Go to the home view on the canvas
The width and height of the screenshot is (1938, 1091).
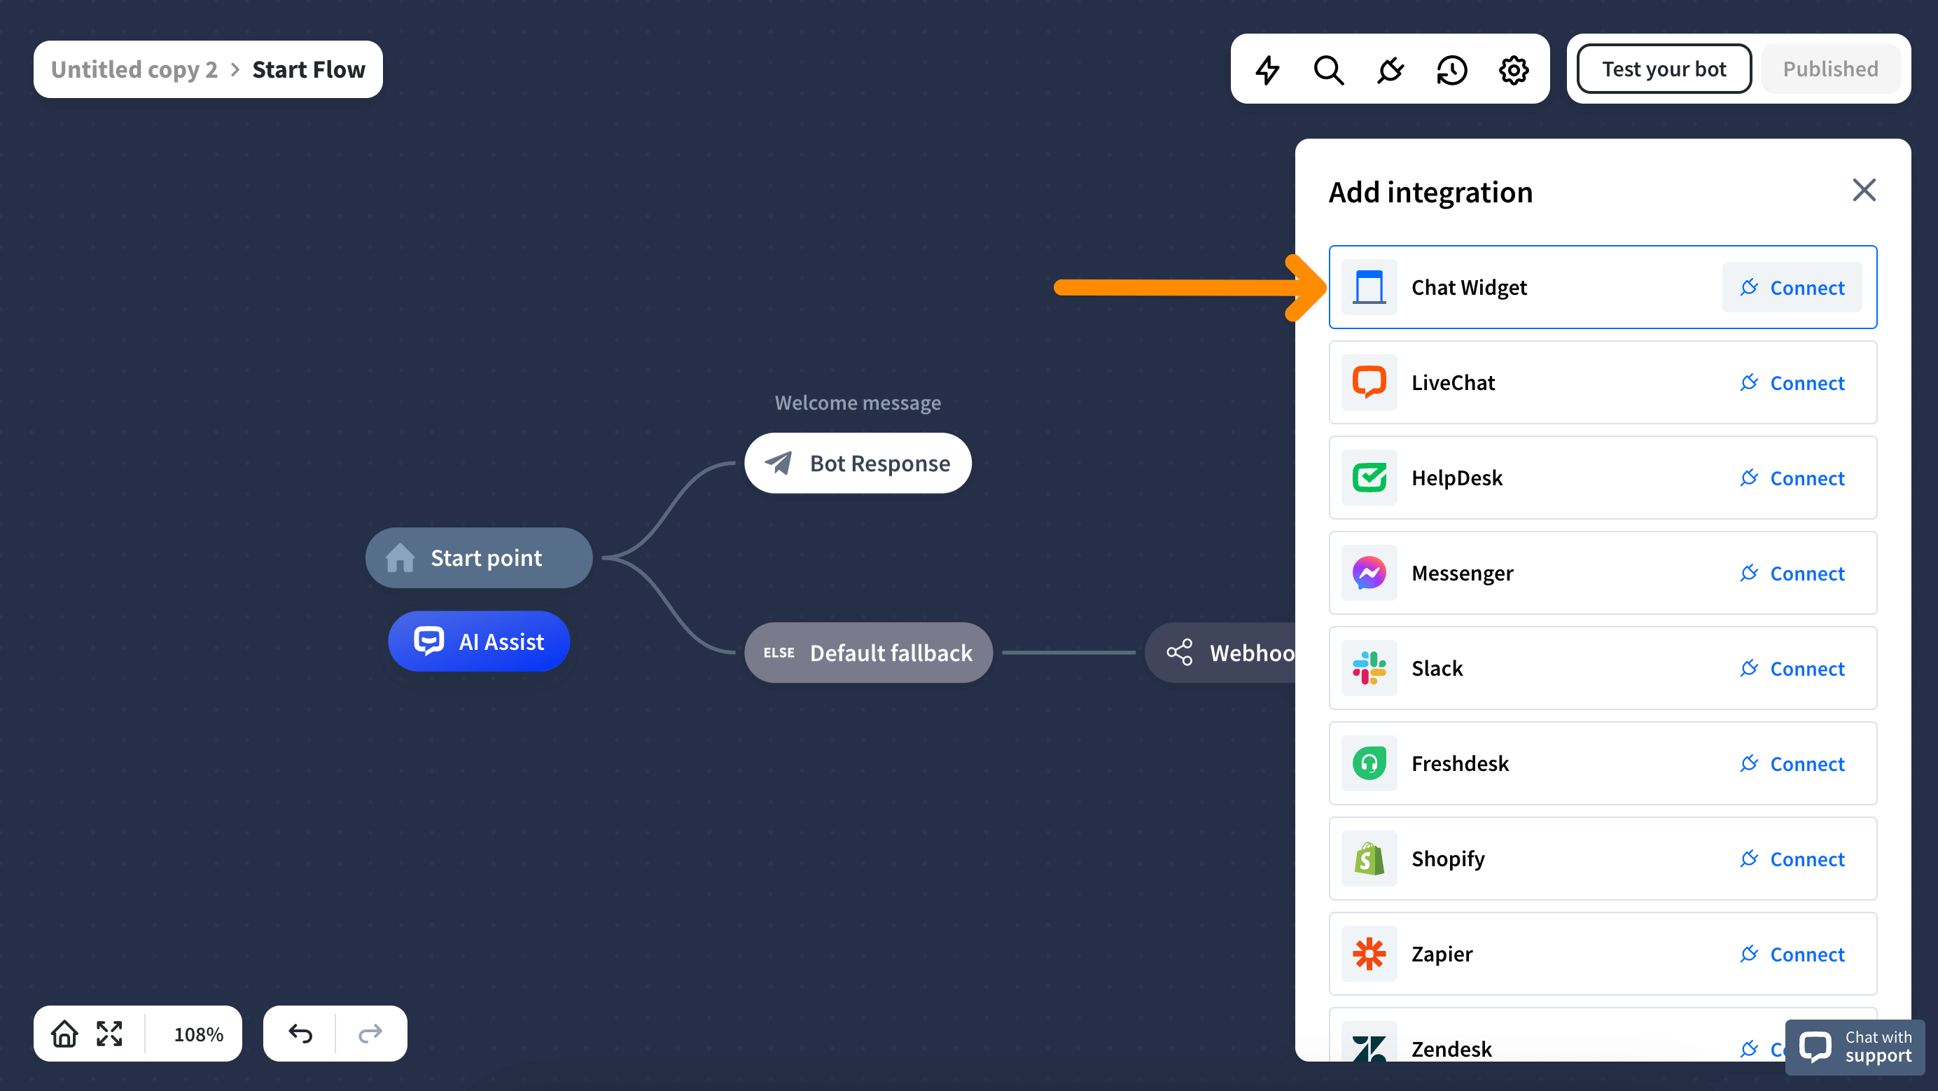(64, 1033)
